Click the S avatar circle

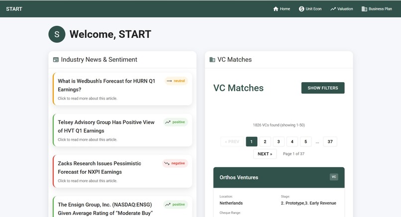pyautogui.click(x=57, y=34)
